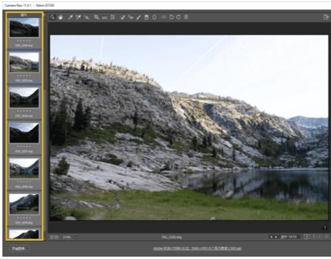331x259 pixels.
Task: Set star rating under first filmstrip thumbnail
Action: pyautogui.click(x=24, y=41)
